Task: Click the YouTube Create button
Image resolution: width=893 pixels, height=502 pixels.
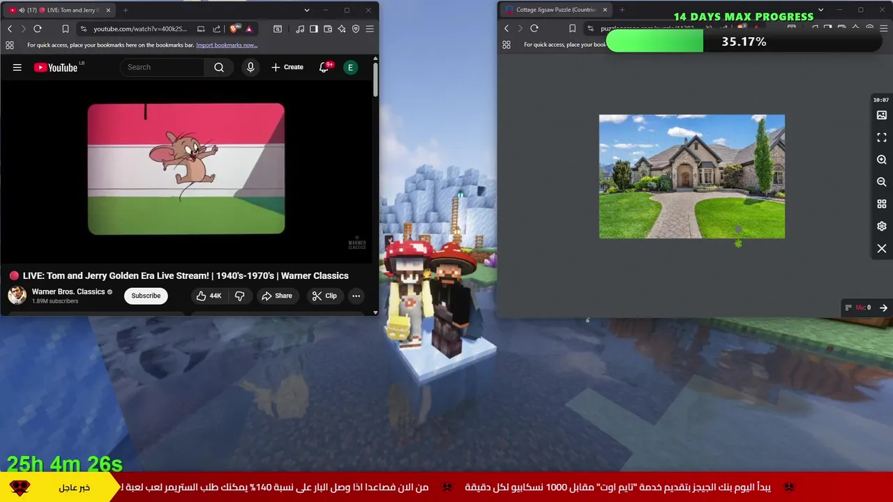Action: click(x=287, y=68)
